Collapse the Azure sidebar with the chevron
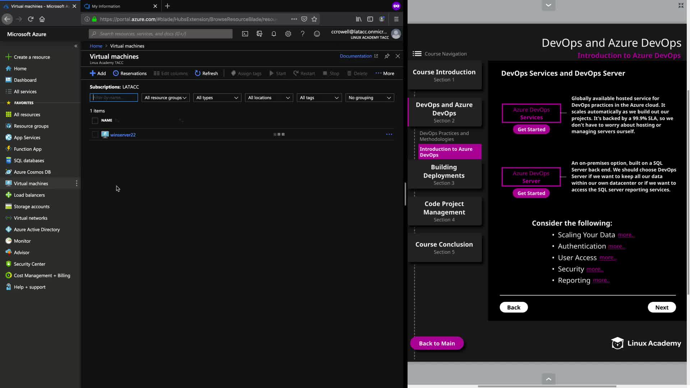This screenshot has width=690, height=388. point(76,46)
